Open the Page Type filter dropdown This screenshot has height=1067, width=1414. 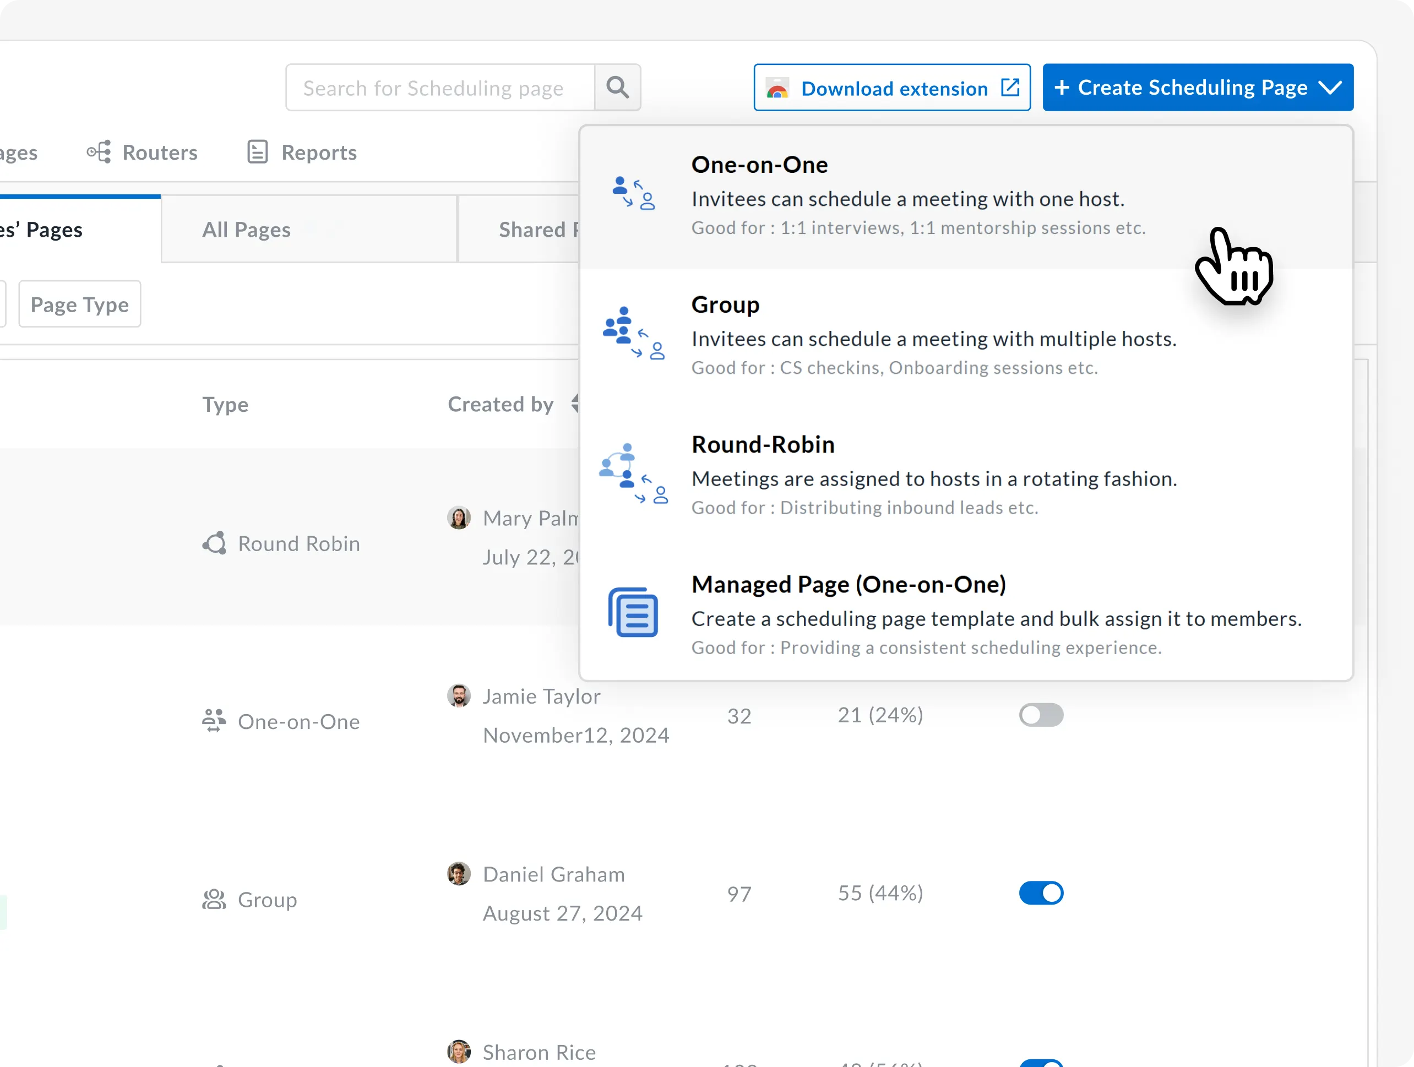(79, 304)
